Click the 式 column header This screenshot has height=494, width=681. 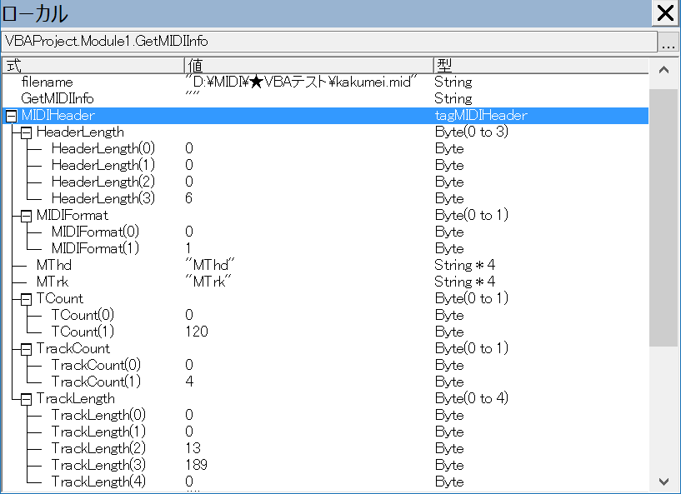[92, 65]
